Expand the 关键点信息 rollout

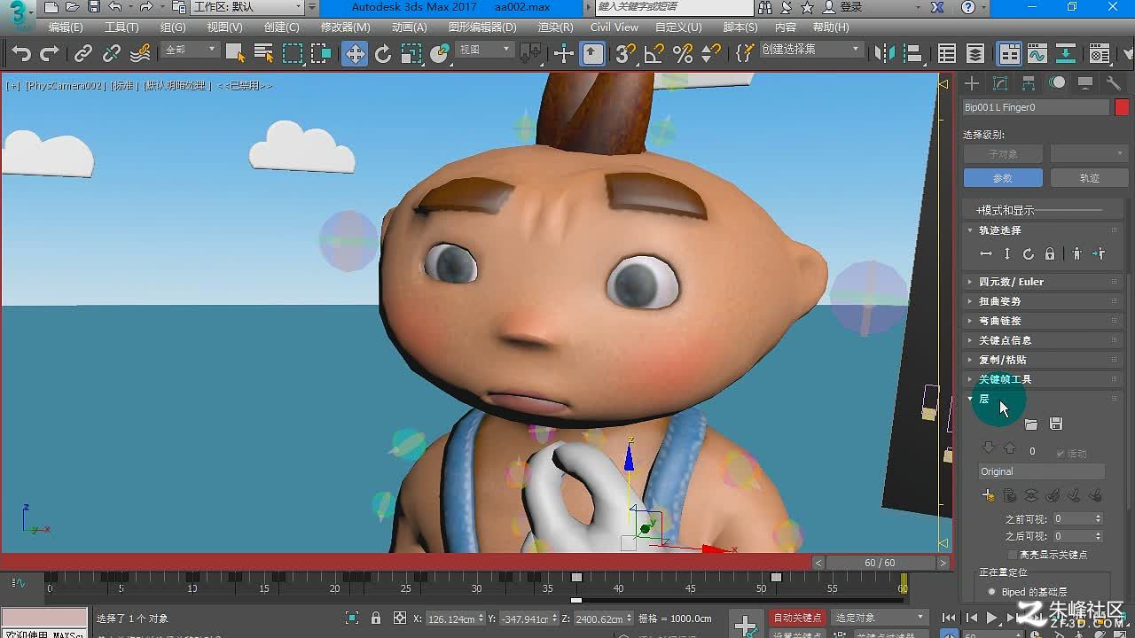(1044, 340)
